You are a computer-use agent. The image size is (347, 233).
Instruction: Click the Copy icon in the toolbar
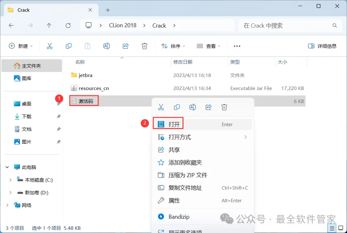click(x=69, y=46)
